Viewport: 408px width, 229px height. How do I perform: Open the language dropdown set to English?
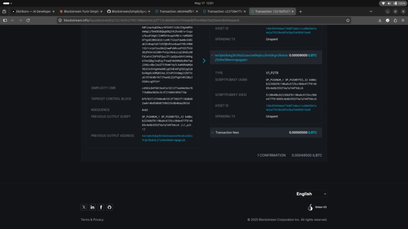click(311, 194)
